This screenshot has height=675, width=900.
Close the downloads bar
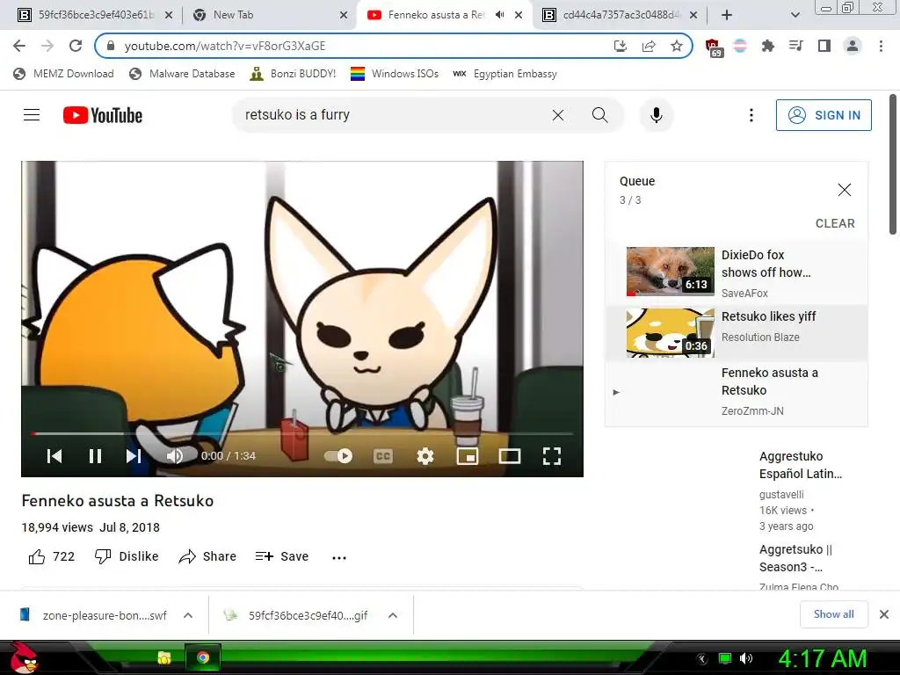pyautogui.click(x=884, y=614)
